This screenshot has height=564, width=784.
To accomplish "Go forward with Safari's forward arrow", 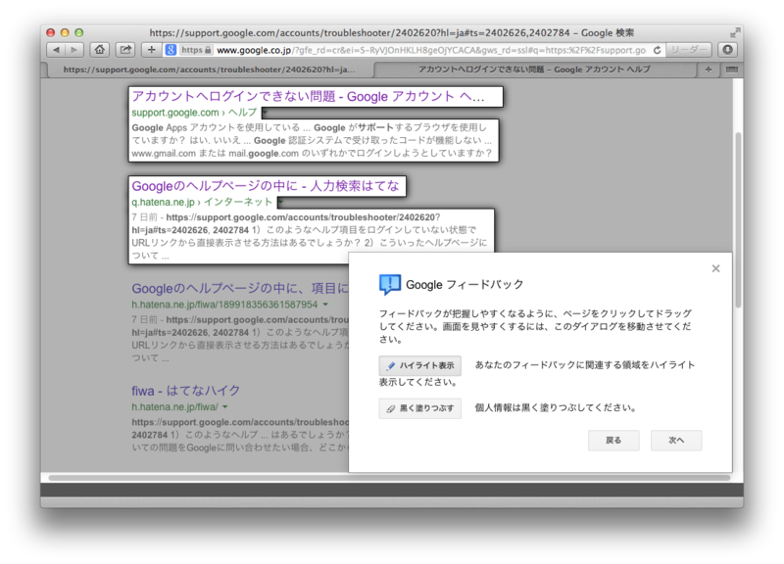I will click(74, 50).
